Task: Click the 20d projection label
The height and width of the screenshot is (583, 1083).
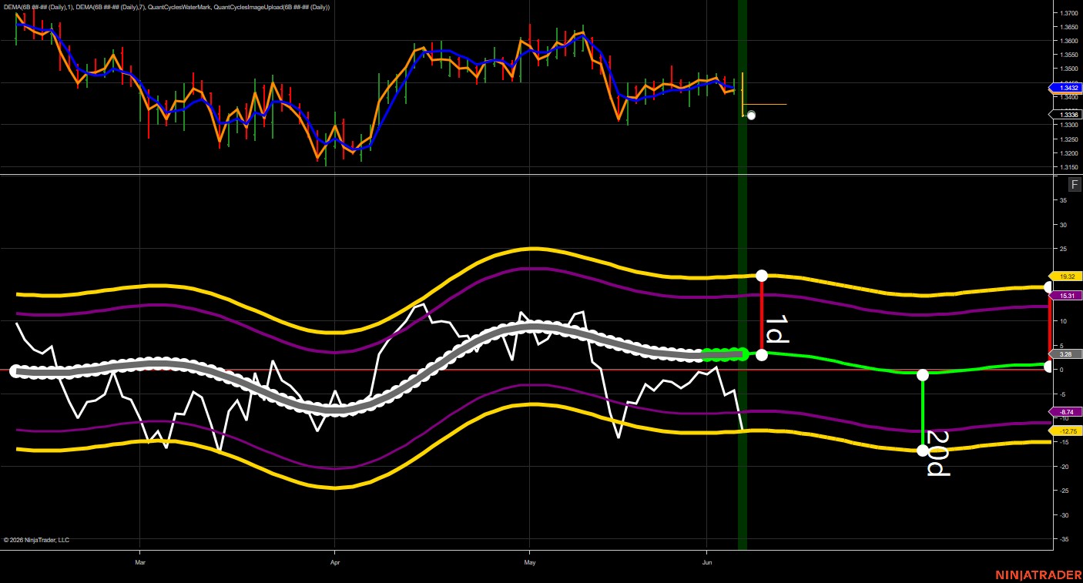Action: 937,453
